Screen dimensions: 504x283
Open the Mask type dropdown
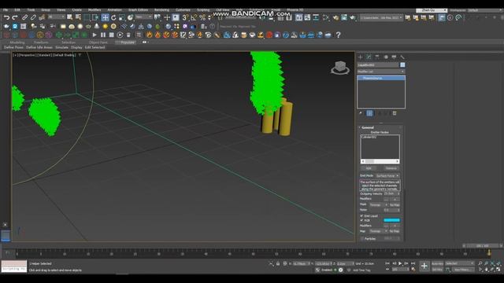(379, 204)
